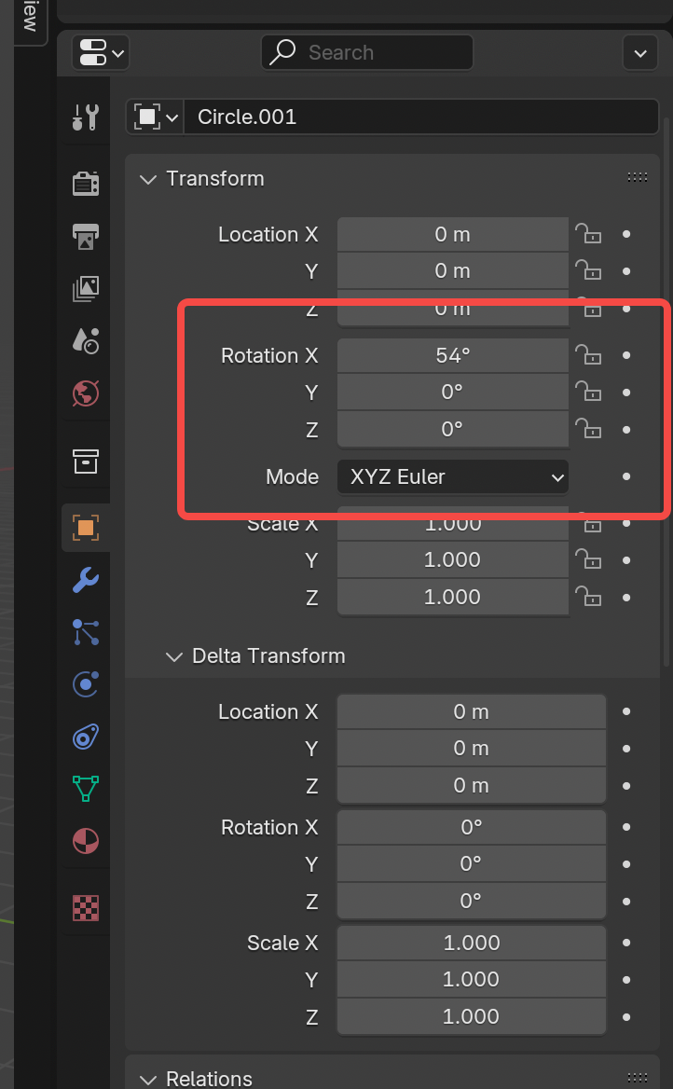Toggle lock on Scale Y
The width and height of the screenshot is (673, 1089).
tap(587, 559)
